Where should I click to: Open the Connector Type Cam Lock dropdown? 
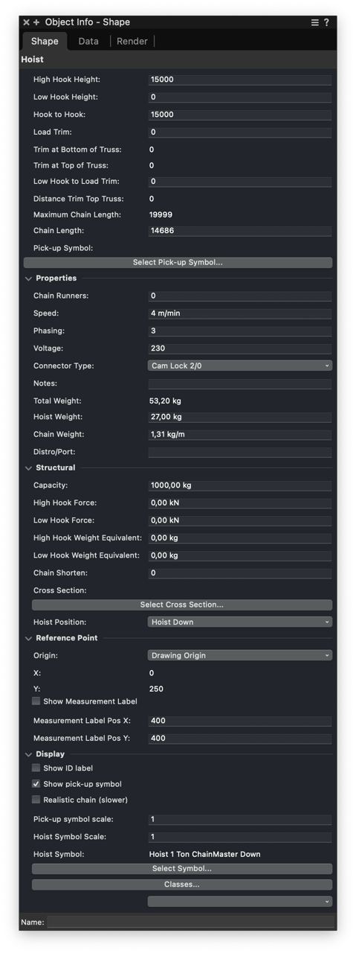click(240, 366)
